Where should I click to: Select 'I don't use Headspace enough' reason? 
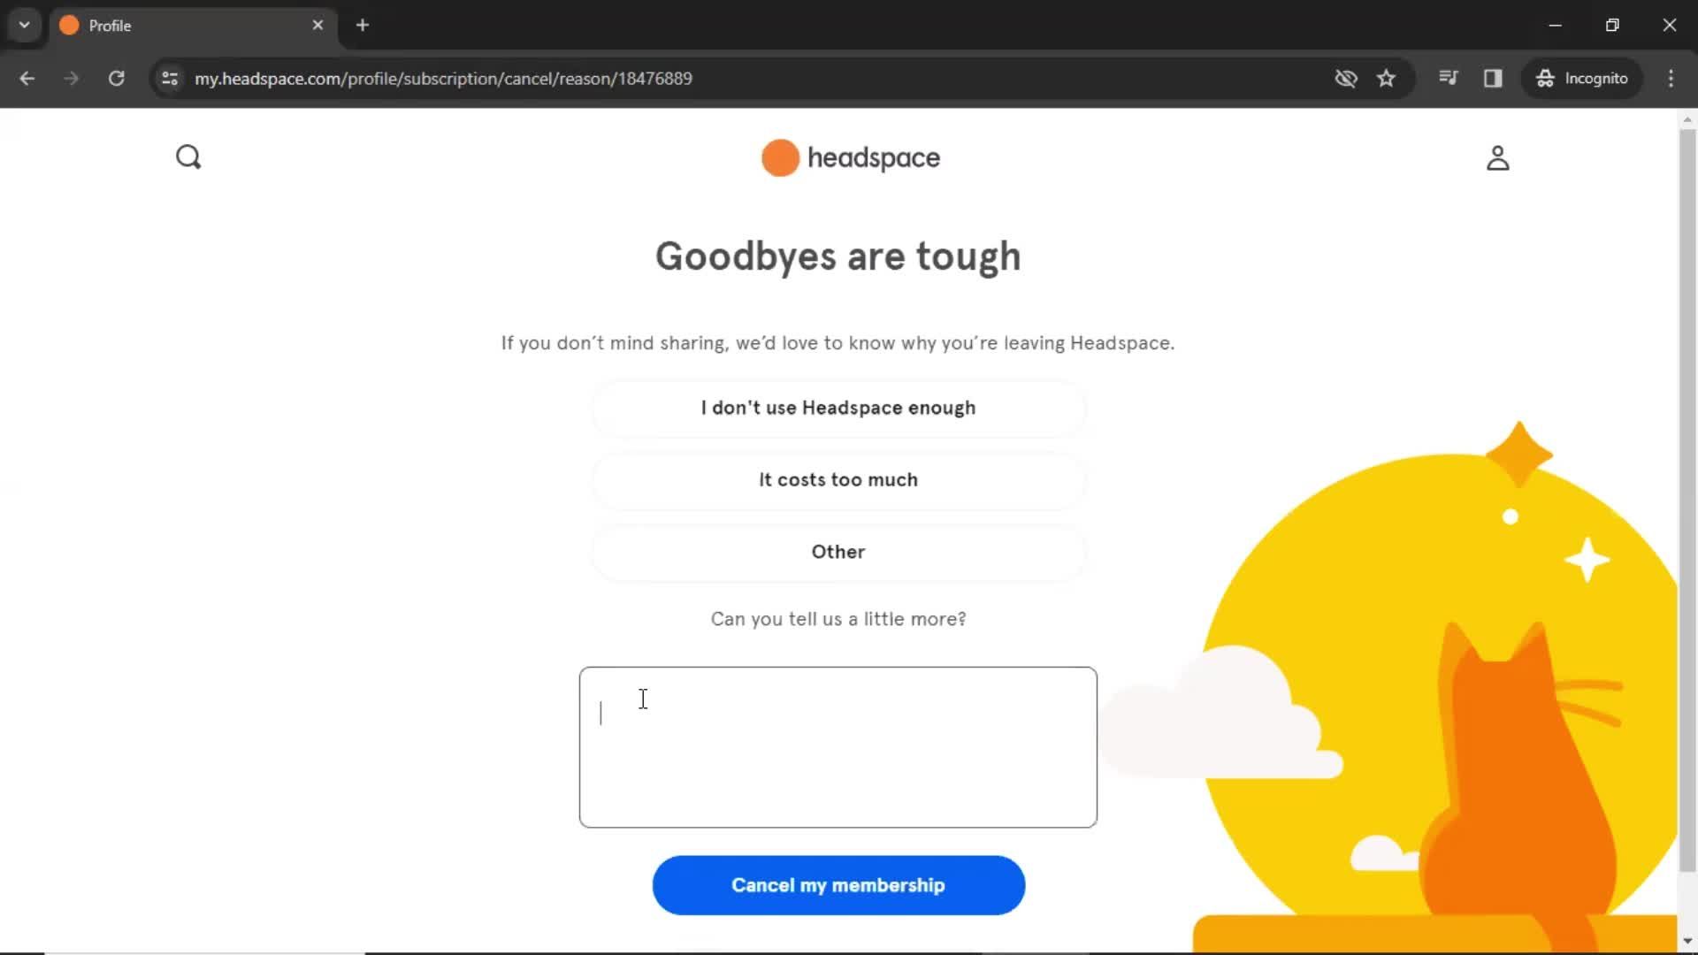(838, 407)
